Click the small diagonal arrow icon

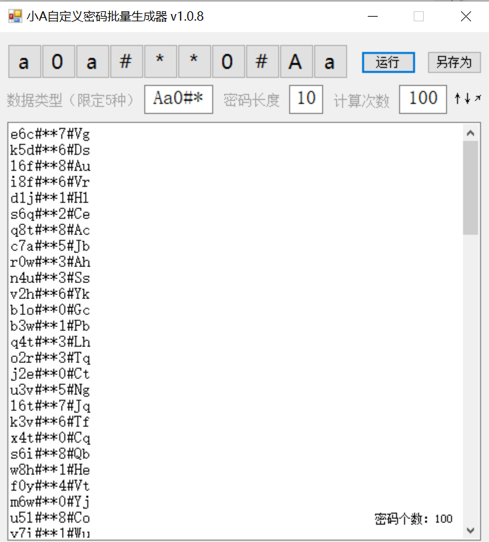point(478,99)
